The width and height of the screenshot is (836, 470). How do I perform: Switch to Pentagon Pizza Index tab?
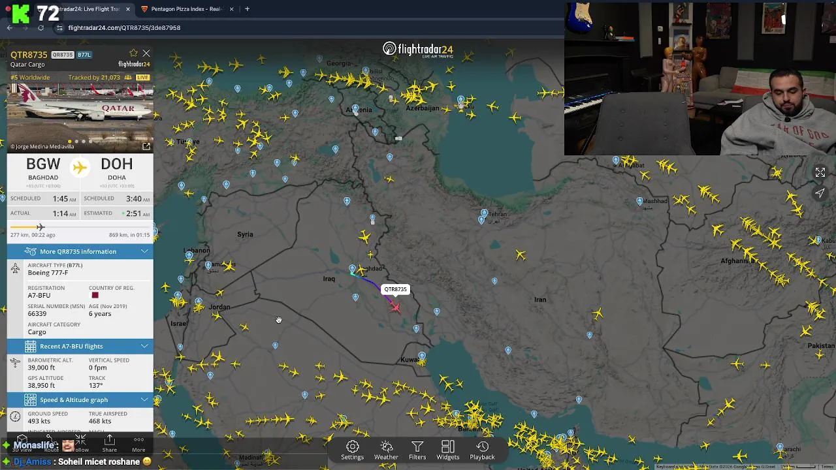(187, 9)
